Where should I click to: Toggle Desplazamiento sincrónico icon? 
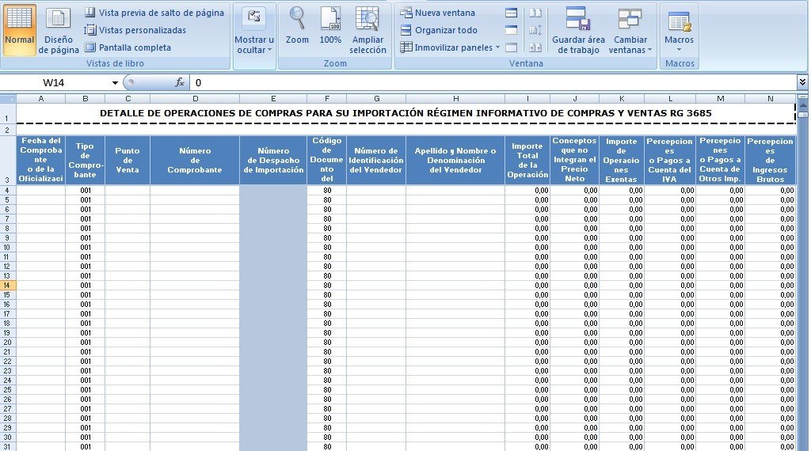pos(535,30)
